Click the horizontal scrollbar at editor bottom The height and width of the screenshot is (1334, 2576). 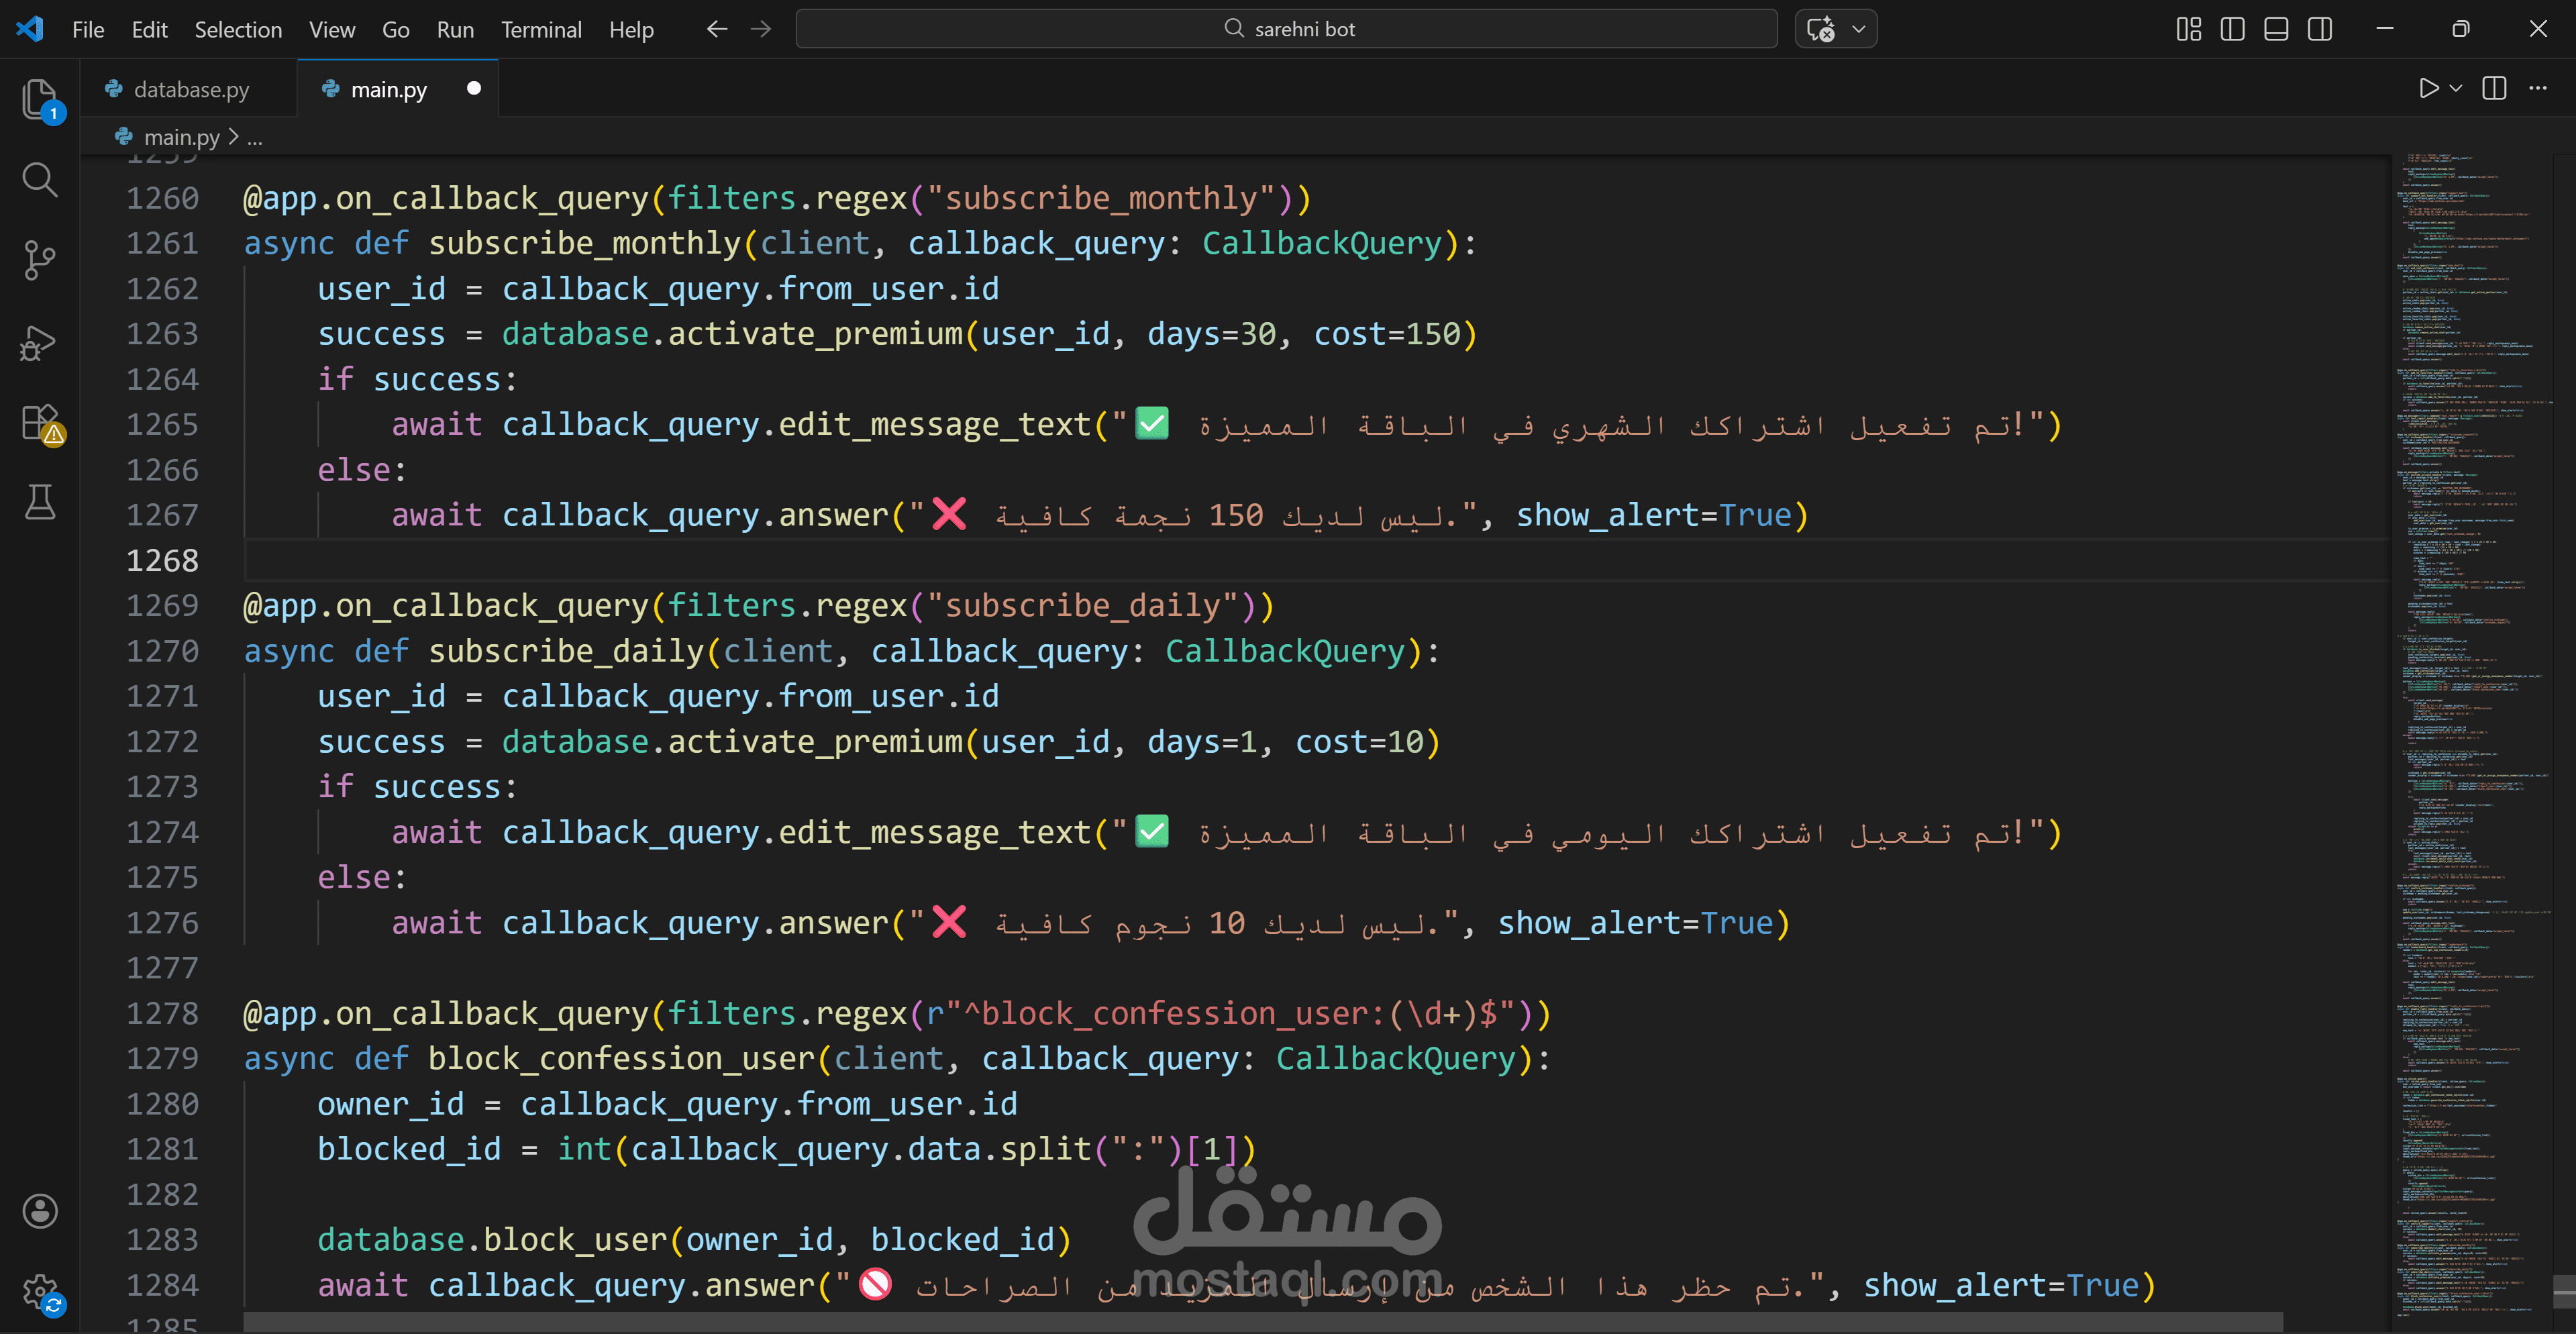1262,1323
